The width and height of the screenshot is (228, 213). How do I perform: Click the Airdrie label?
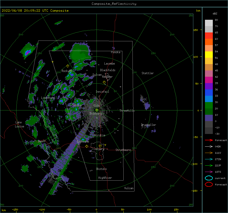[100, 135]
